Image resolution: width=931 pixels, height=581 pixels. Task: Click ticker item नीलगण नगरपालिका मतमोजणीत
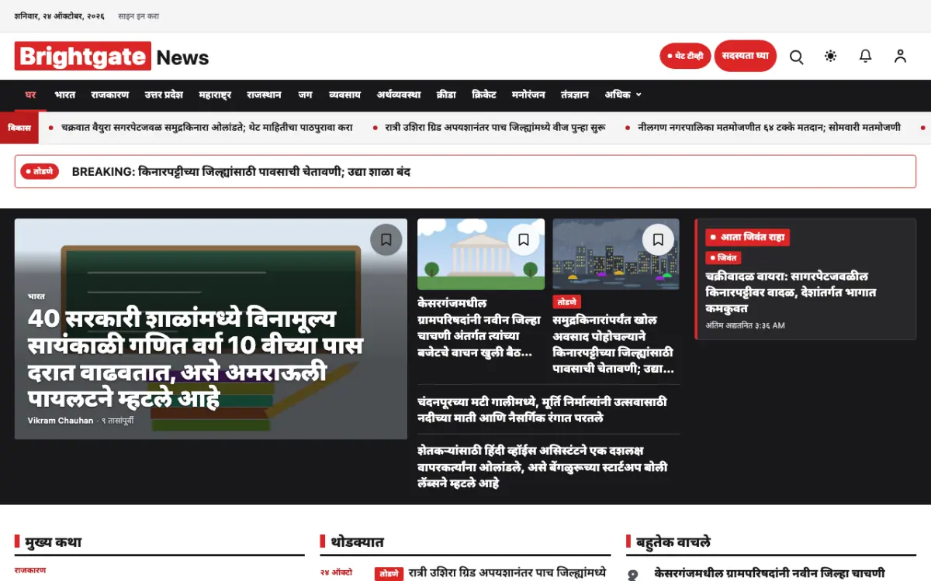click(769, 127)
